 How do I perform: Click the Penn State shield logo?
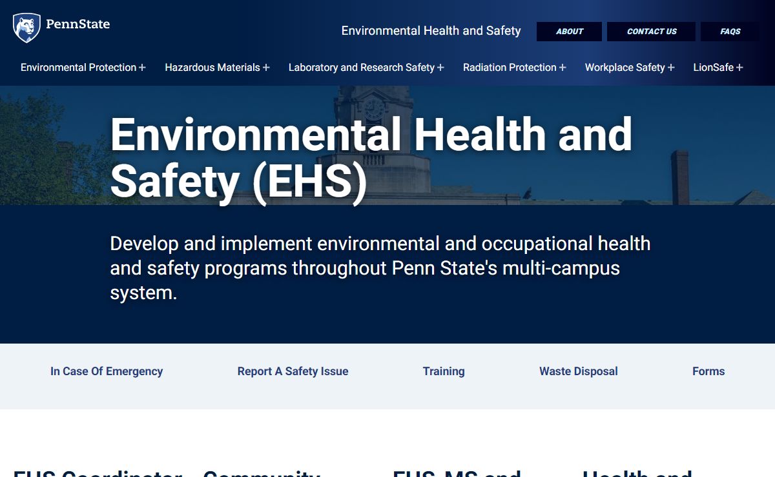(26, 28)
